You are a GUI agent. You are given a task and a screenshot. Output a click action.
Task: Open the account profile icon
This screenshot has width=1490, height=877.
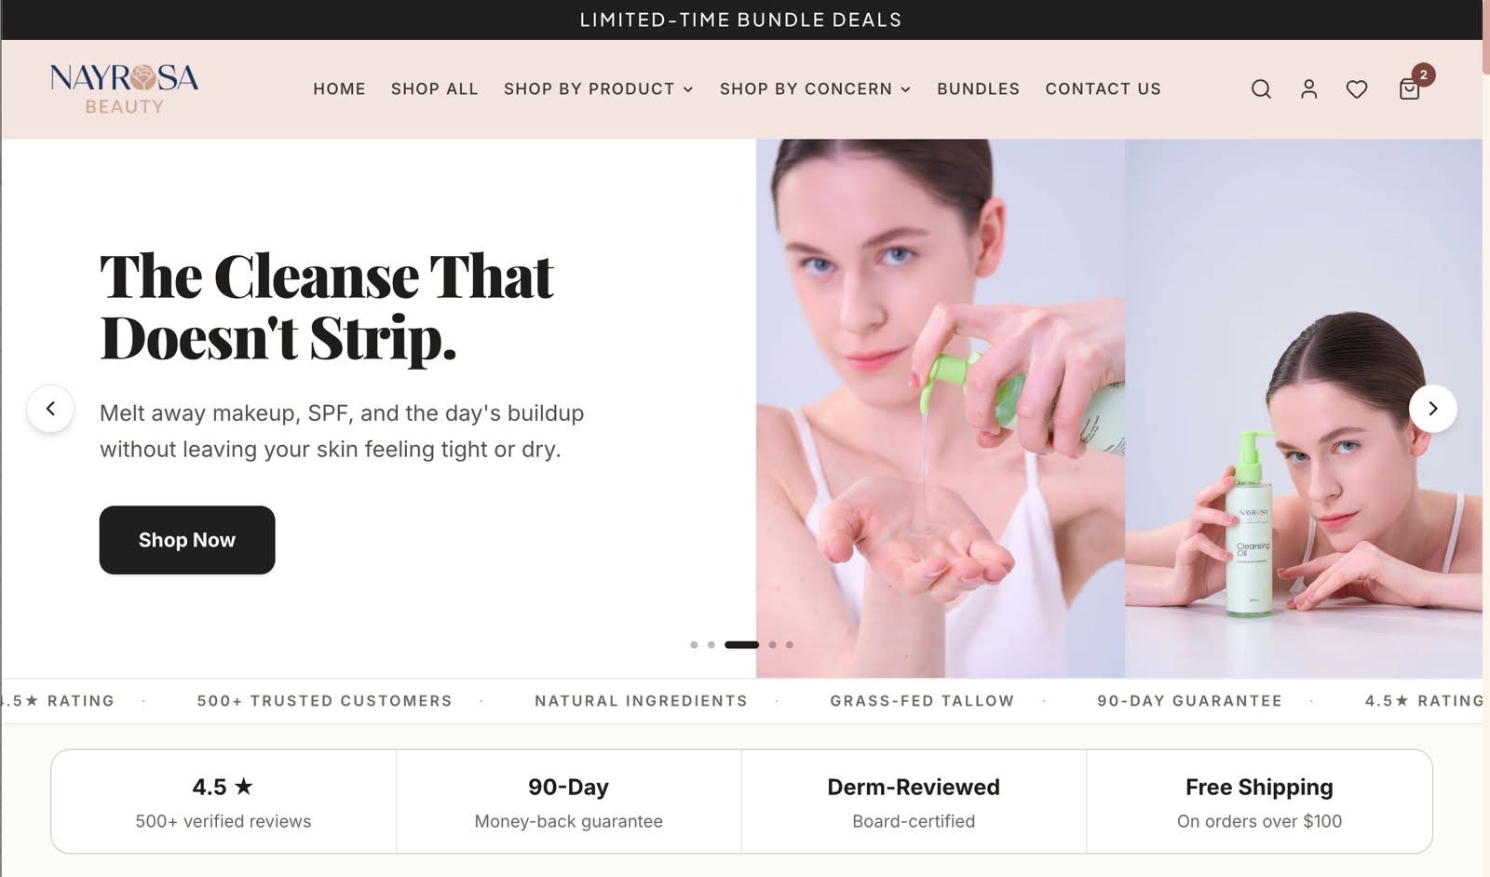[x=1308, y=88]
